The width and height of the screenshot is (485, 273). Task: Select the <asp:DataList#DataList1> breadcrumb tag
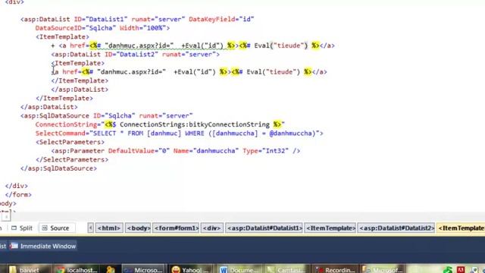click(264, 228)
